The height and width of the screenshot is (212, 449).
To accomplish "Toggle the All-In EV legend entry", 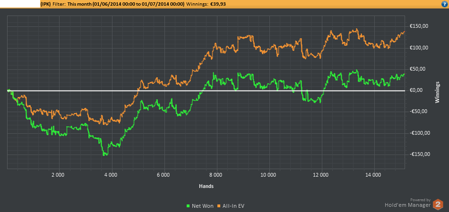I will [x=231, y=206].
